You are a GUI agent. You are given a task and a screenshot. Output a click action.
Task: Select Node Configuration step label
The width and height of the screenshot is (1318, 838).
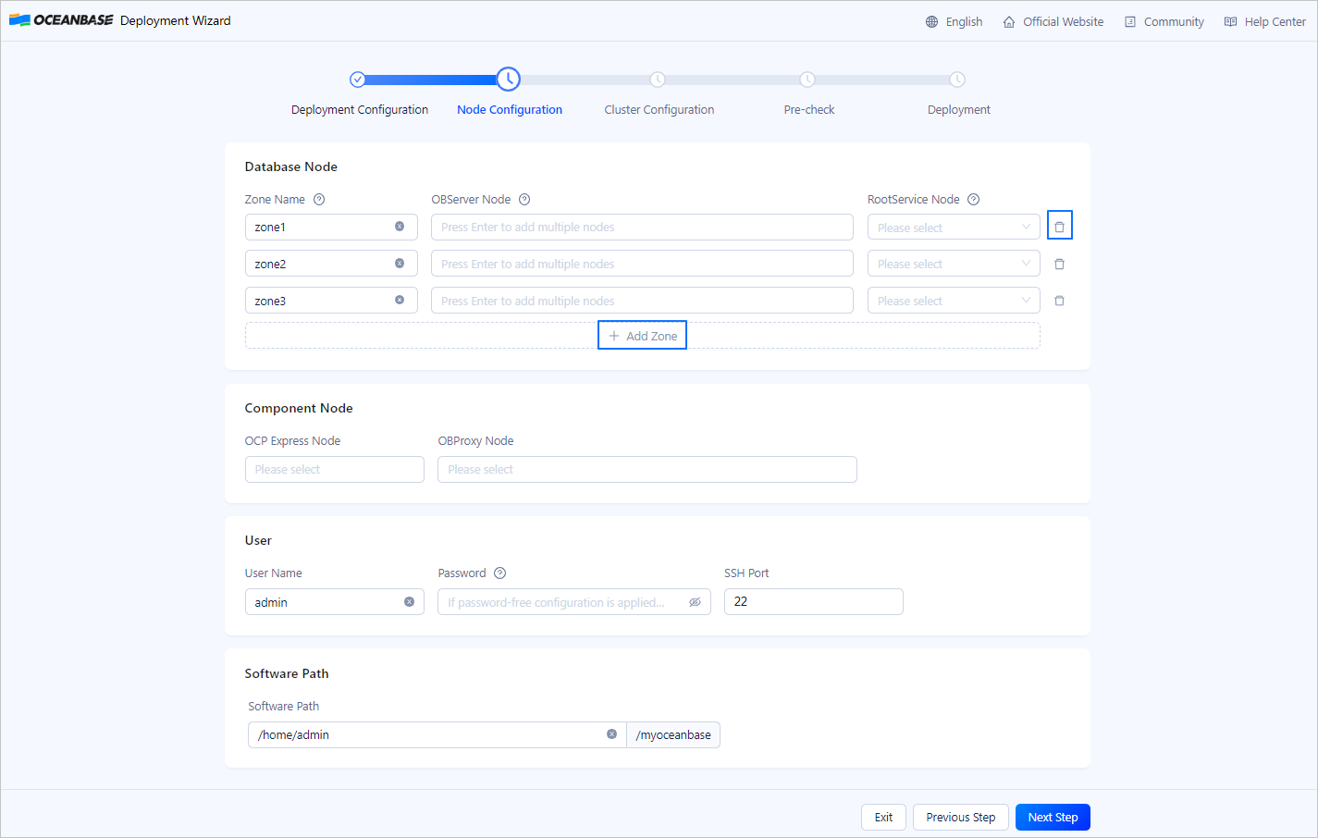[x=510, y=109]
